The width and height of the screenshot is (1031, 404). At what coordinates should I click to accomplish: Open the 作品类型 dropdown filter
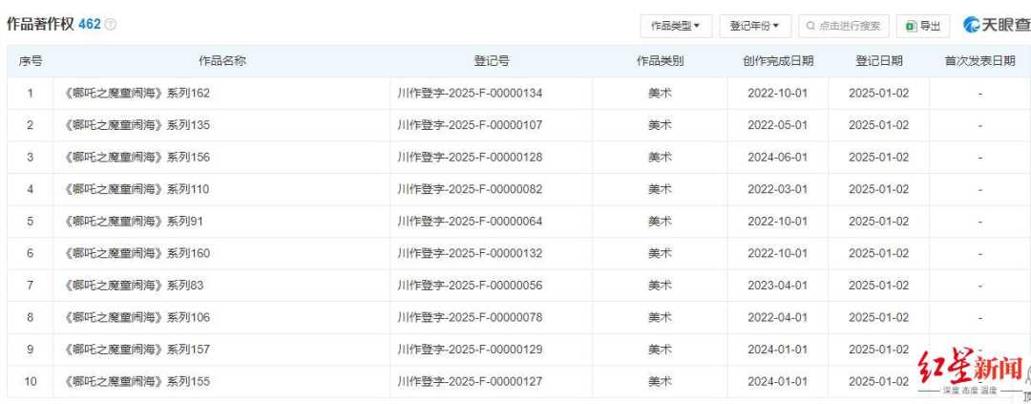click(x=676, y=27)
